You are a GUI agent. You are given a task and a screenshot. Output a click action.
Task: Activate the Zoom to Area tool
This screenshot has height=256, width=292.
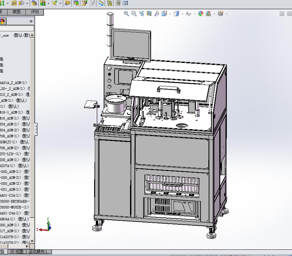point(133,14)
